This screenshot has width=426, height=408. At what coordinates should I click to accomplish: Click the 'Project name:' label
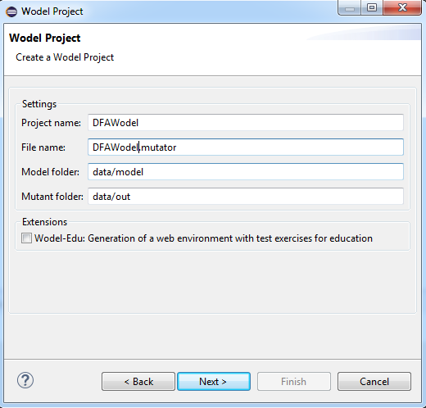point(51,123)
